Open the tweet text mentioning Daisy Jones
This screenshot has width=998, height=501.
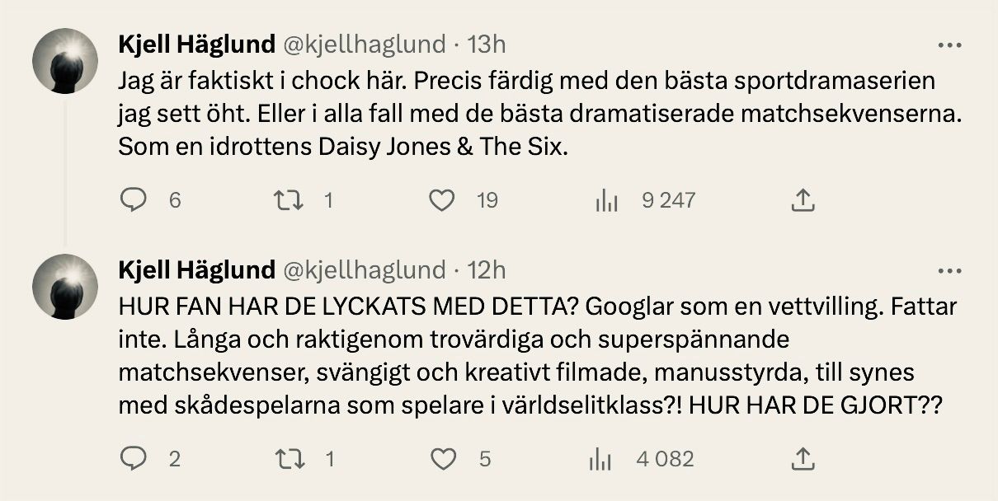tap(540, 115)
